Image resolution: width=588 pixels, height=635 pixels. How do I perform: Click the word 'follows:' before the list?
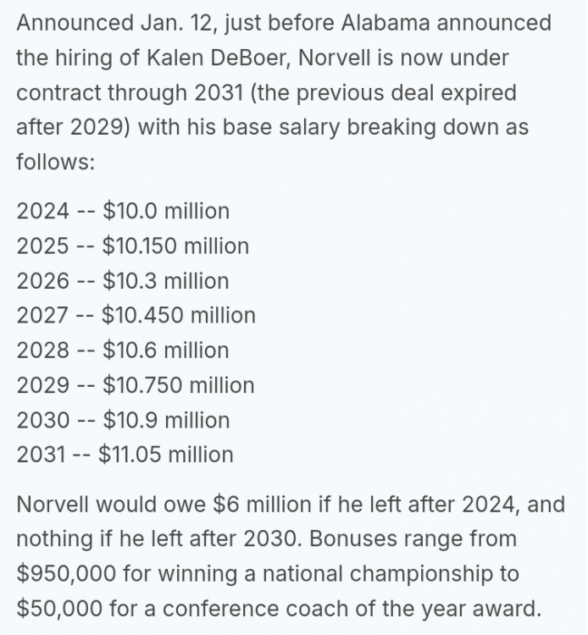pos(55,162)
